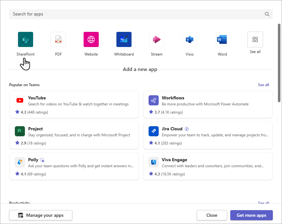Screen dimensions: 282x224
Task: Open the See all apps grid icon
Action: 255,39
